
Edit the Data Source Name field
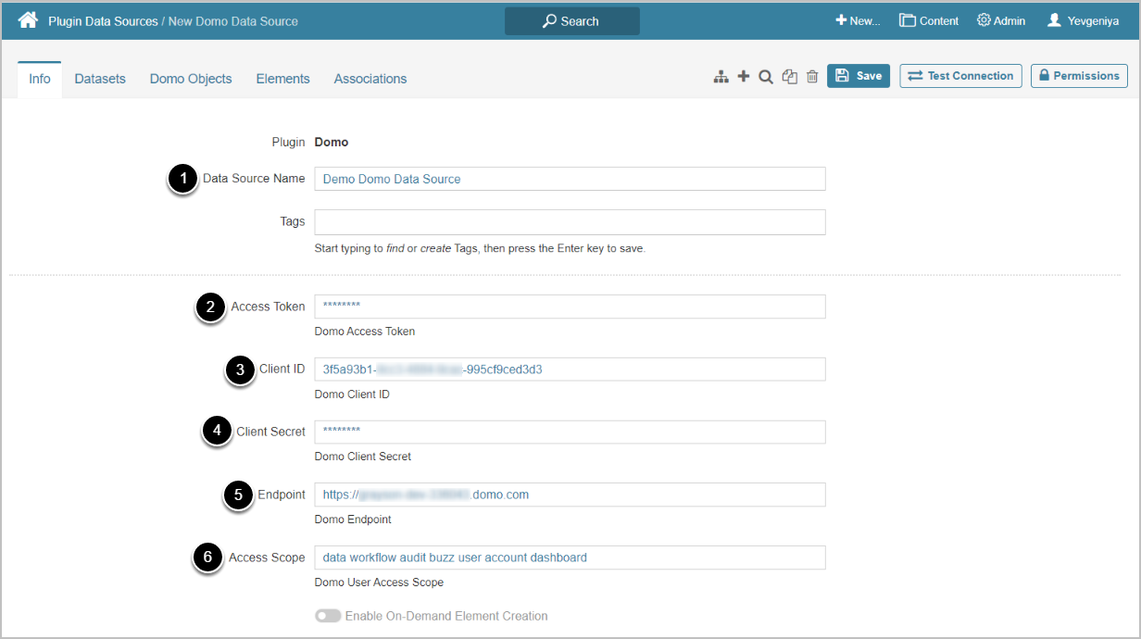click(570, 179)
